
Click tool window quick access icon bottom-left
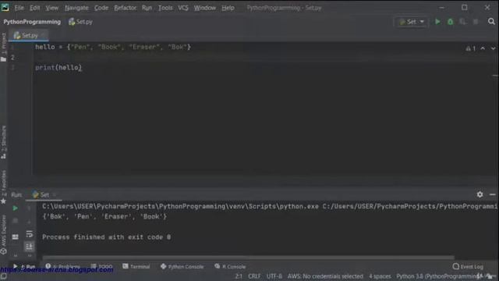point(3,276)
